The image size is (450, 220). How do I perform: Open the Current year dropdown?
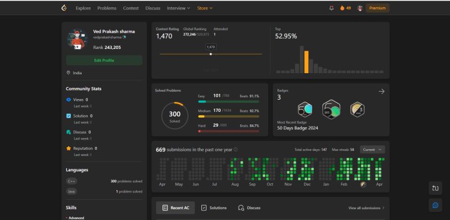click(372, 150)
